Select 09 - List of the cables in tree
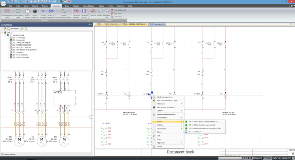295x160 pixels. [x=21, y=57]
